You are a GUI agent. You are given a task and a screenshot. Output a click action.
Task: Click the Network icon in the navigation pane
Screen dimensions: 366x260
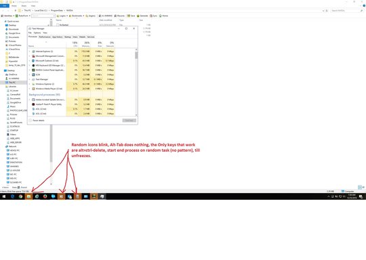click(x=7, y=146)
